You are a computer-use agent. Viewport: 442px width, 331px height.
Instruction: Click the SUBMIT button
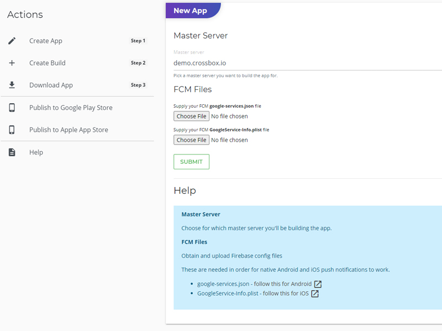(x=191, y=162)
